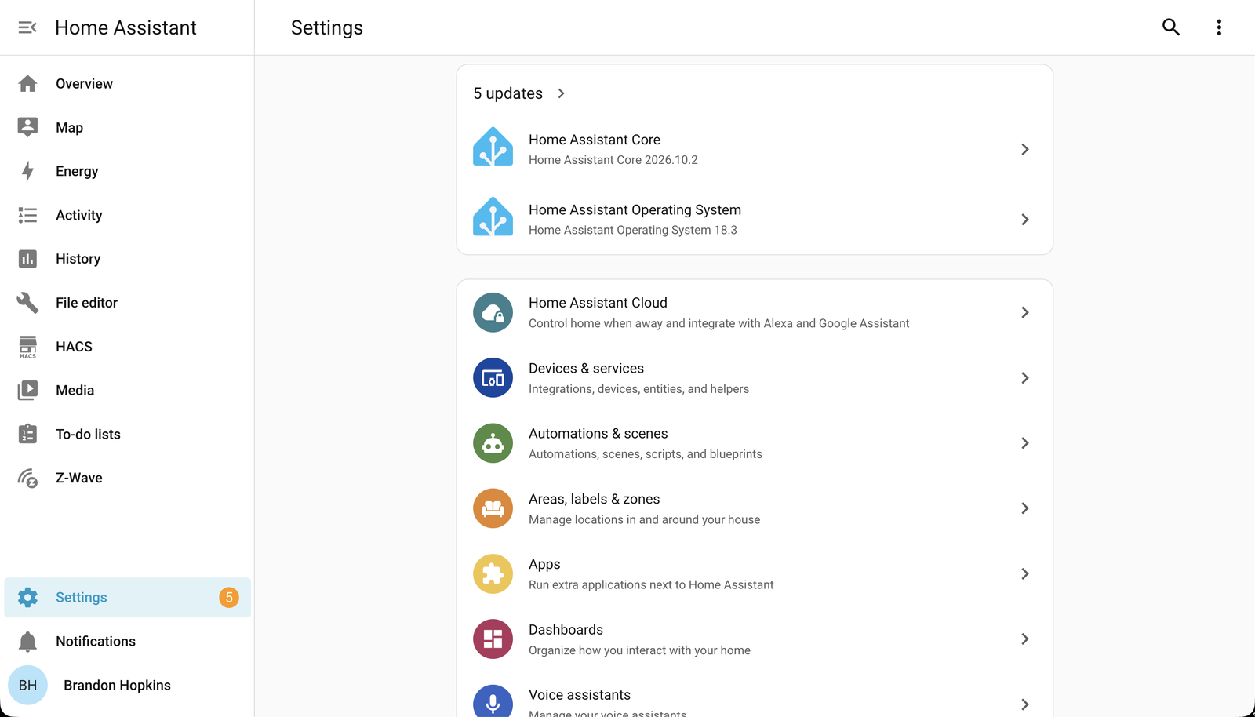Click the To-do lists clipboard icon
The width and height of the screenshot is (1255, 717).
point(27,434)
